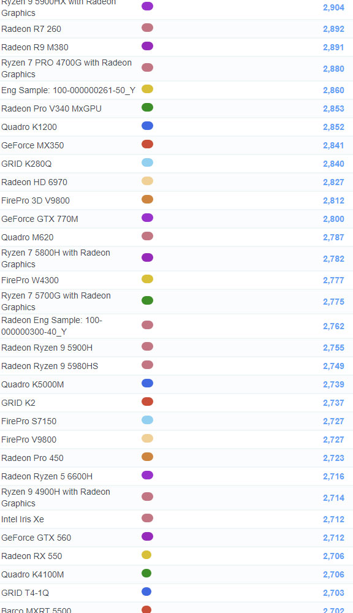
Task: Open the Radeon HD 6970 link
Action: (34, 182)
